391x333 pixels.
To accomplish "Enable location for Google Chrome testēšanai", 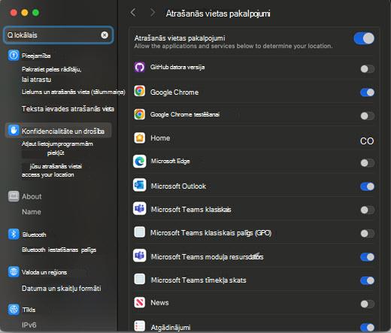I will [368, 116].
